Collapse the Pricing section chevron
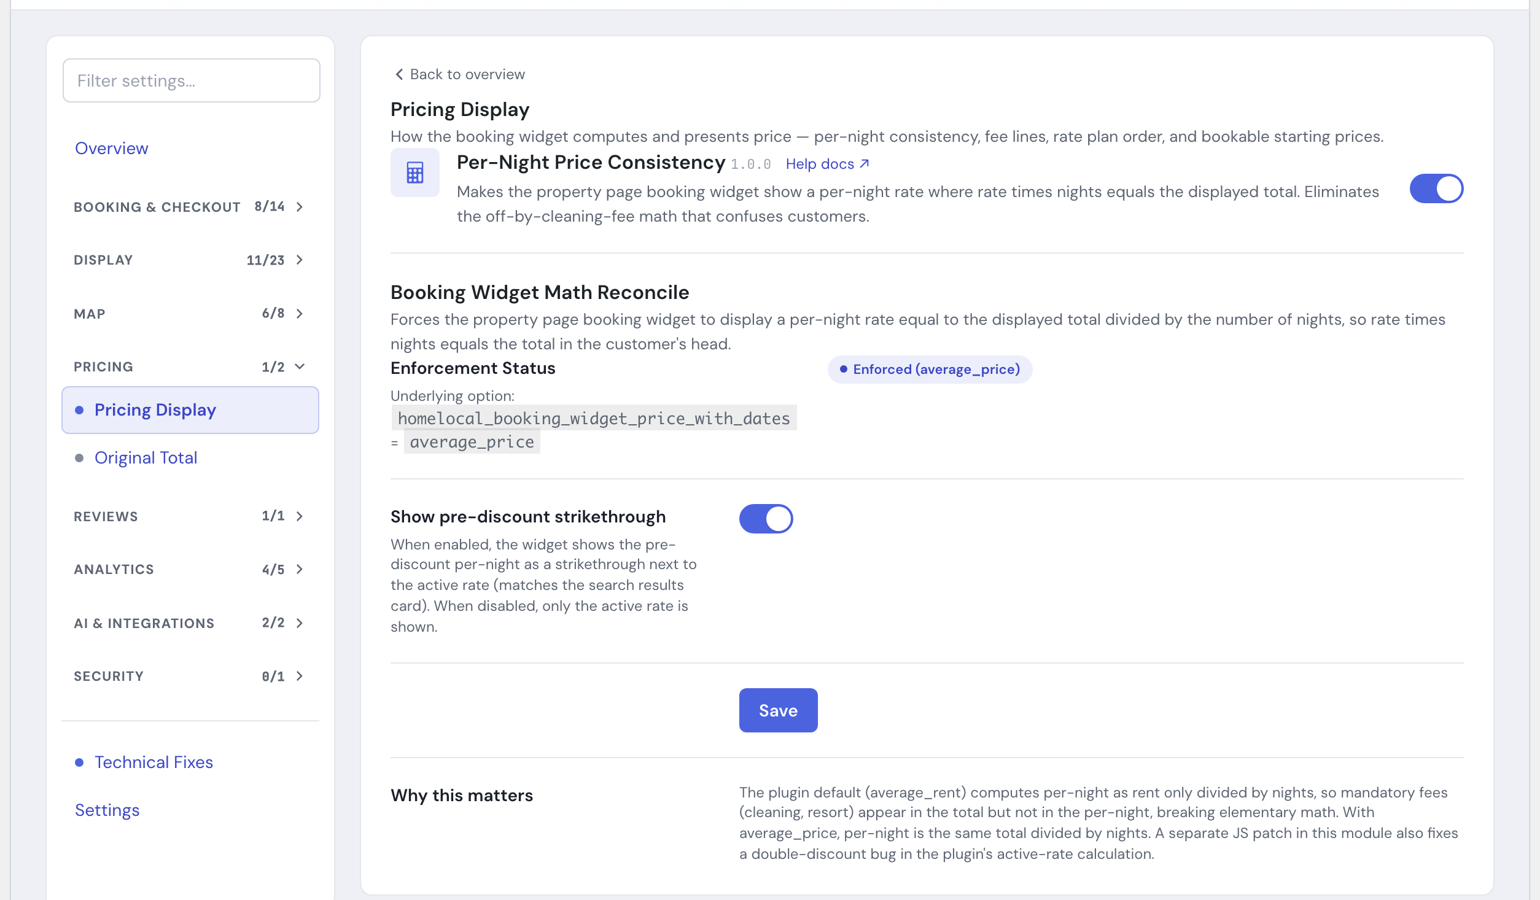The width and height of the screenshot is (1540, 900). point(300,367)
